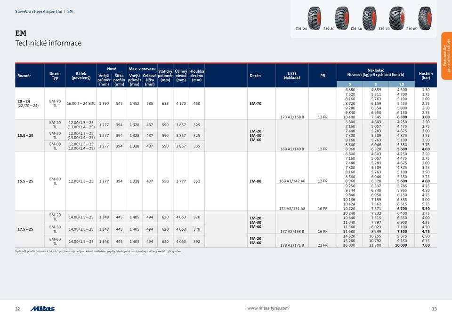Click the '545' profile width value
The height and width of the screenshot is (312, 452).
point(119,103)
